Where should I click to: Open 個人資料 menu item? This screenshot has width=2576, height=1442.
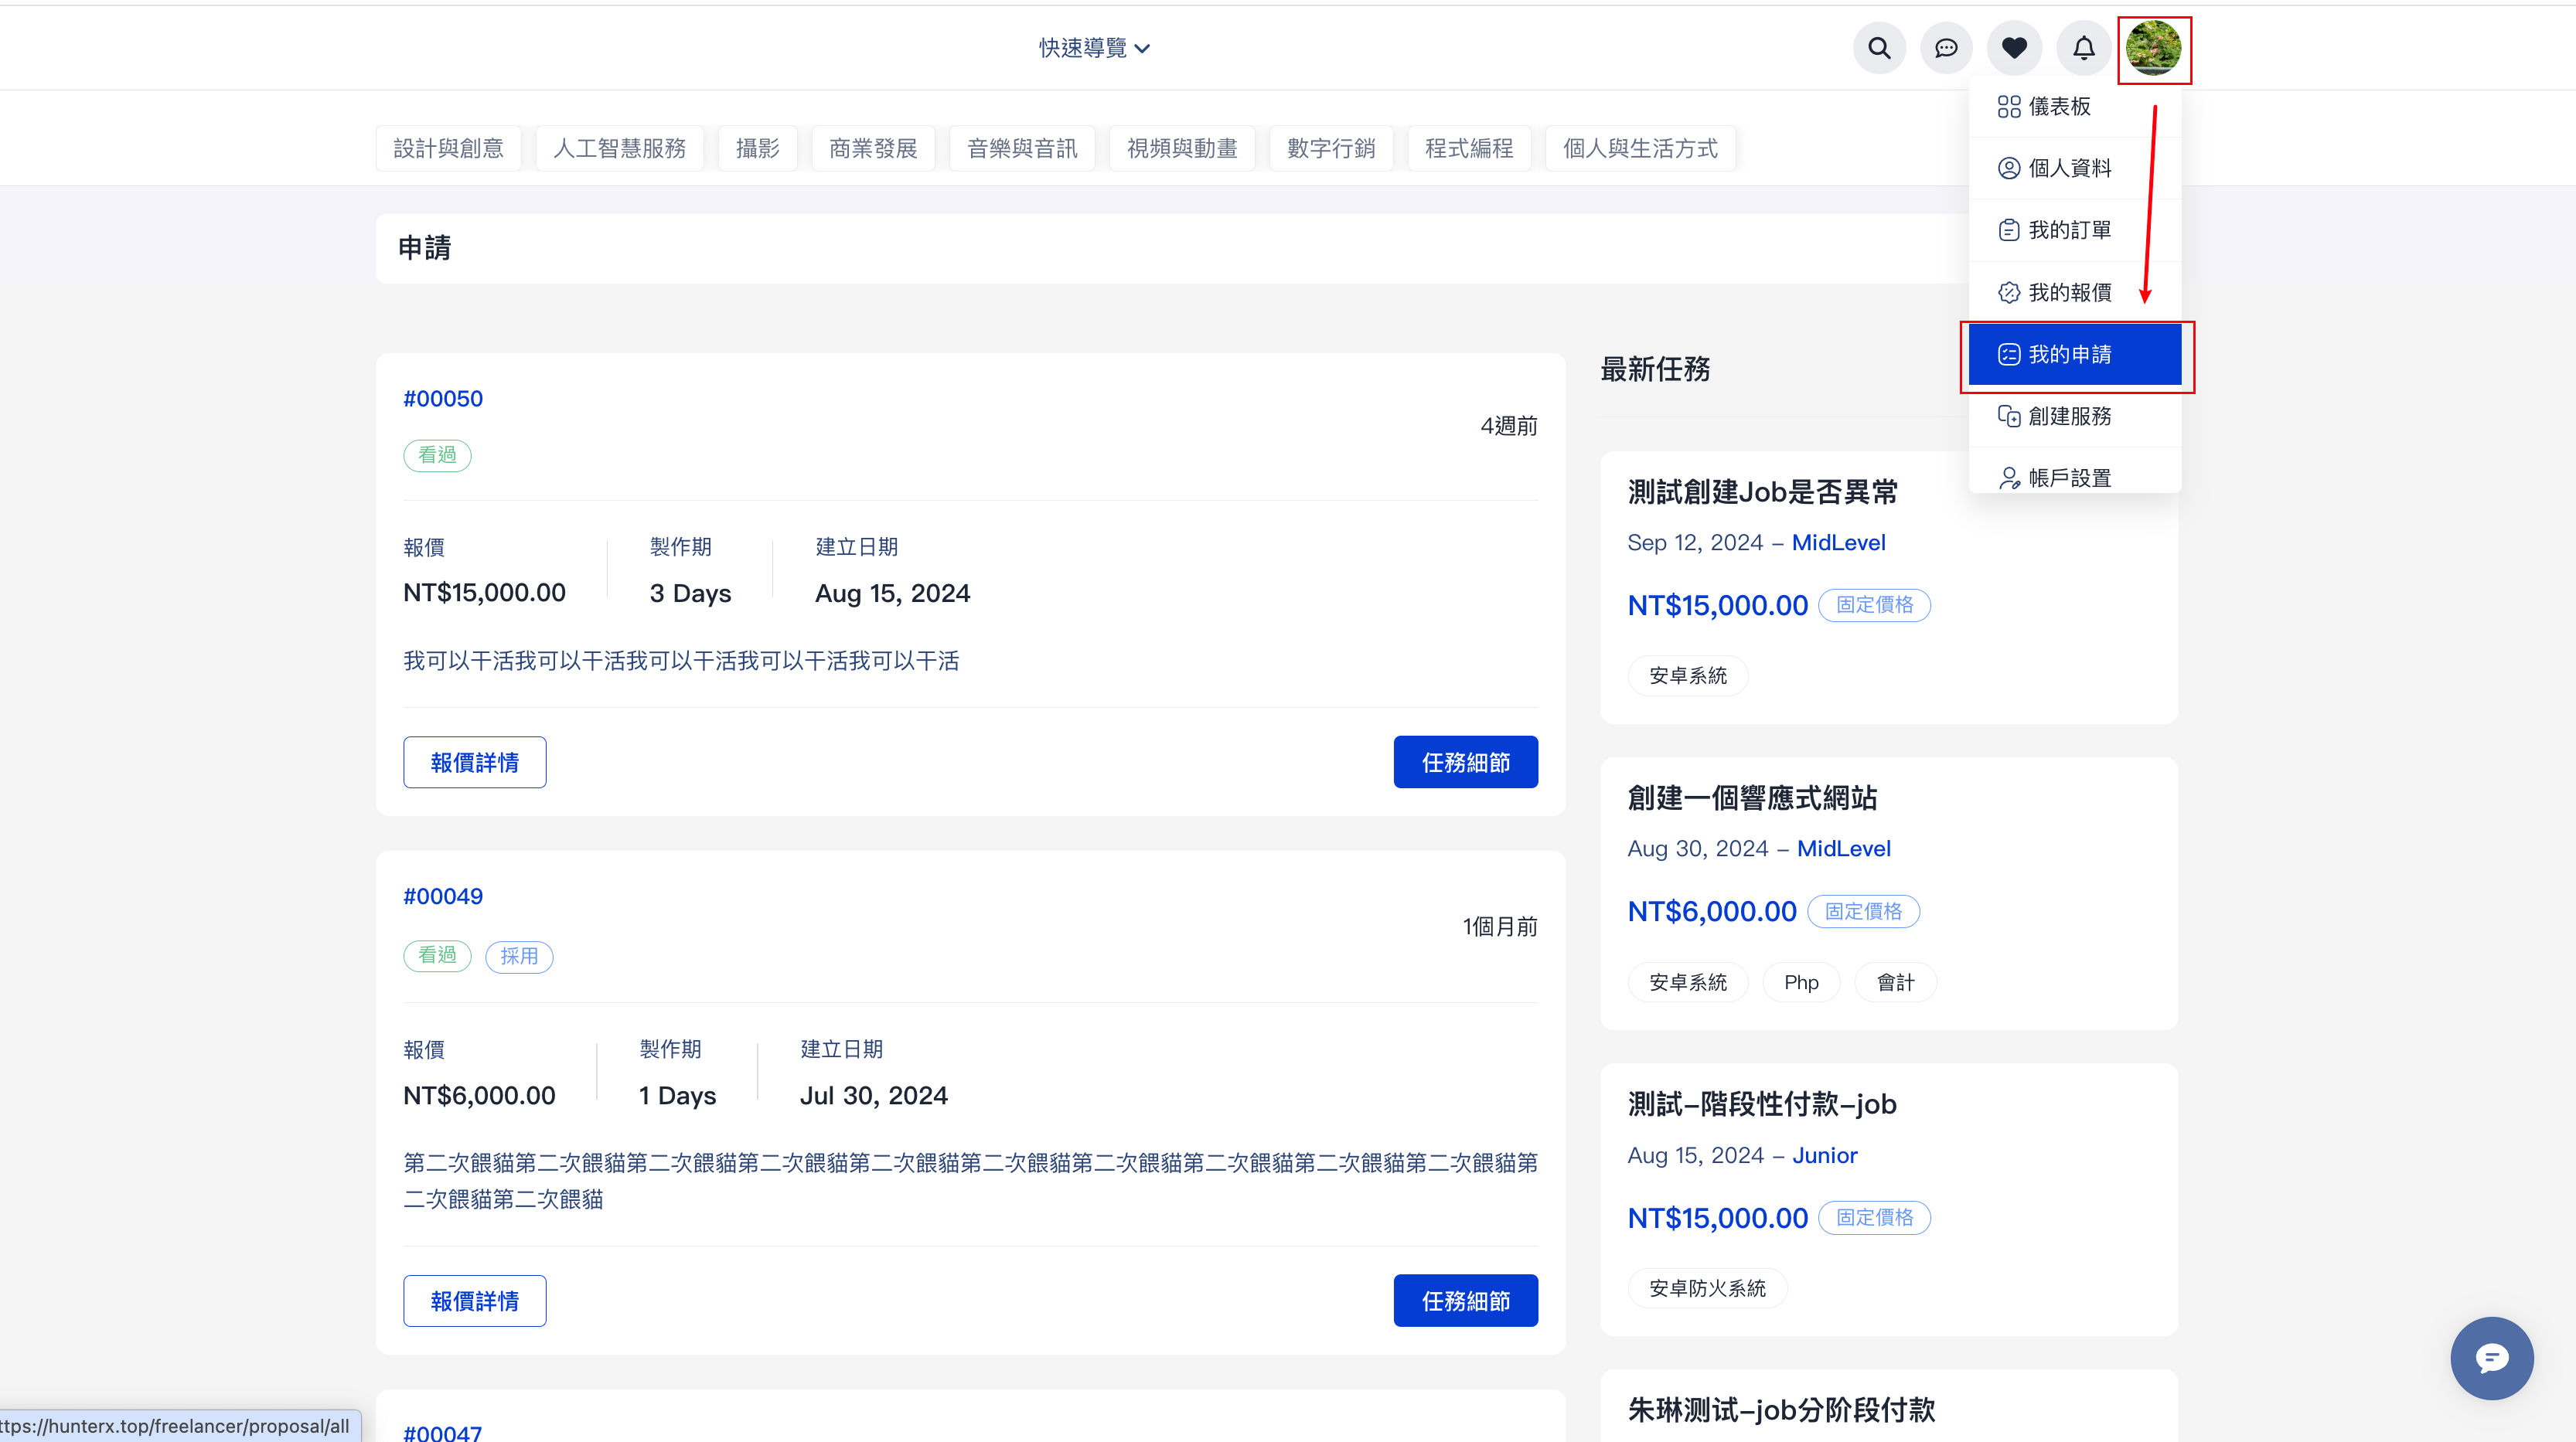click(2068, 168)
